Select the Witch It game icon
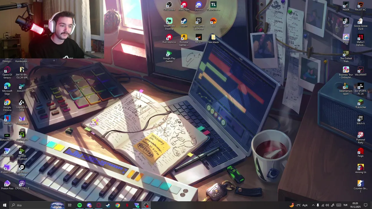This screenshot has height=209, width=372. coord(361,120)
